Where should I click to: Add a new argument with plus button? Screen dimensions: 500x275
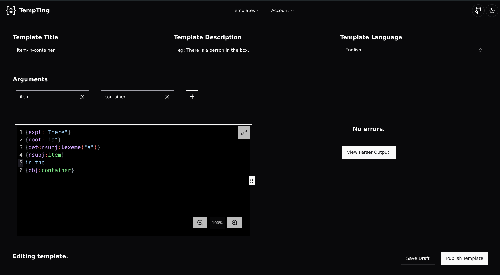tap(192, 96)
